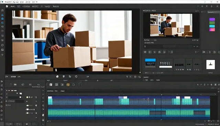Viewport: 220px width, 126px height.
Task: Click the round white icon in top toolbar
Action: click(7, 6)
